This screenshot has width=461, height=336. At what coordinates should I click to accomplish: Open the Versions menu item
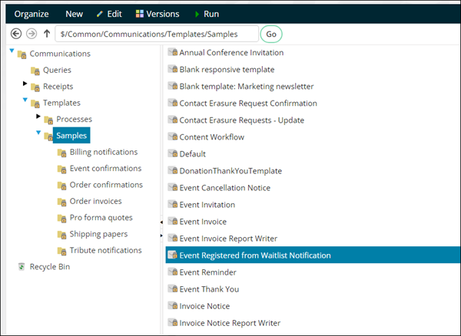coord(158,14)
